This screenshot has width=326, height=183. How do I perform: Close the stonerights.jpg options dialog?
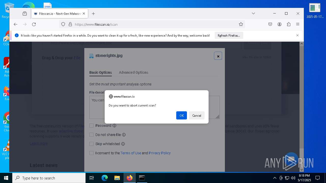coord(218,56)
